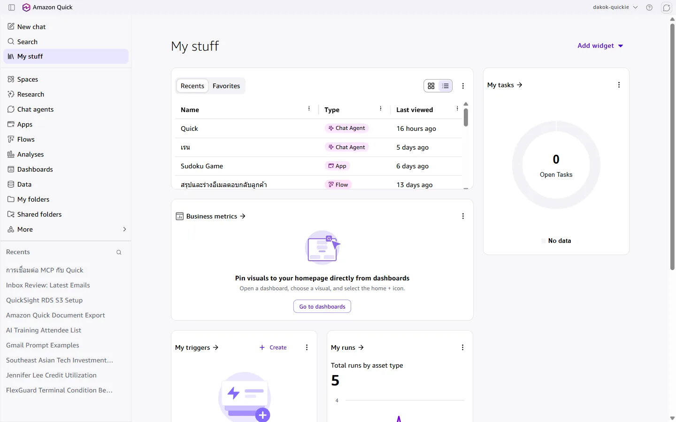Switch recents to list view
This screenshot has height=422, width=676.
pyautogui.click(x=445, y=86)
